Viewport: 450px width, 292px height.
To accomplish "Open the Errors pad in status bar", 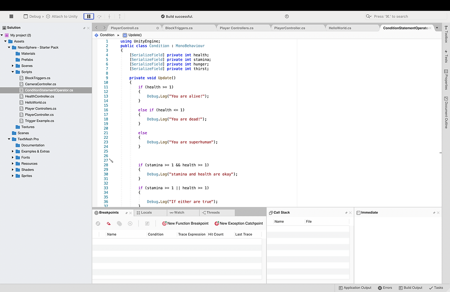I will tap(385, 288).
